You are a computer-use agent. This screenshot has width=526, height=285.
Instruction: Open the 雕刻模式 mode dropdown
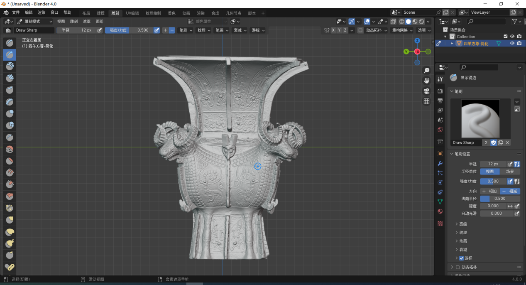point(35,21)
